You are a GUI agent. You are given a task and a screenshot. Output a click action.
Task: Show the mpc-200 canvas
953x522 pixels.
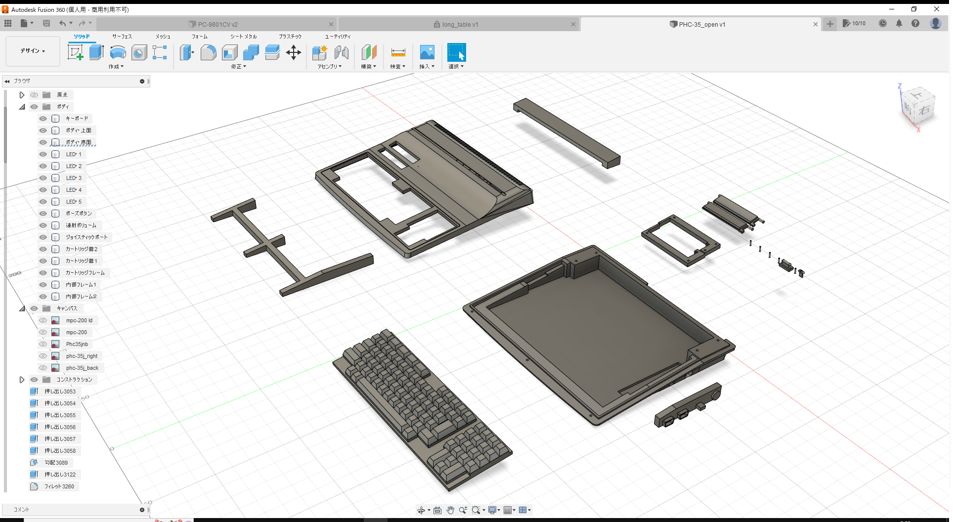tap(43, 332)
